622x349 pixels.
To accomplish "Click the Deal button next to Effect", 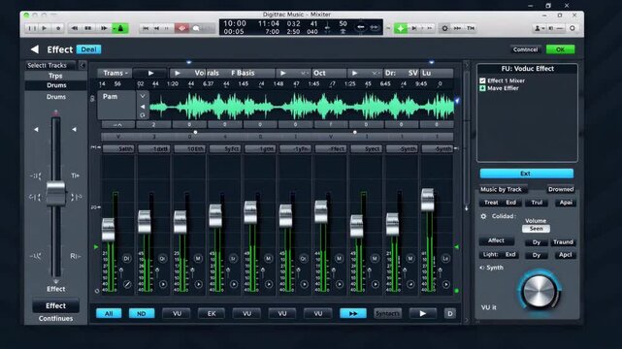I will (x=88, y=49).
